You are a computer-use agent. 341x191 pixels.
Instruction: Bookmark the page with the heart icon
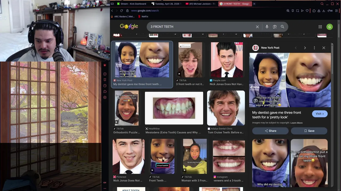(307, 11)
